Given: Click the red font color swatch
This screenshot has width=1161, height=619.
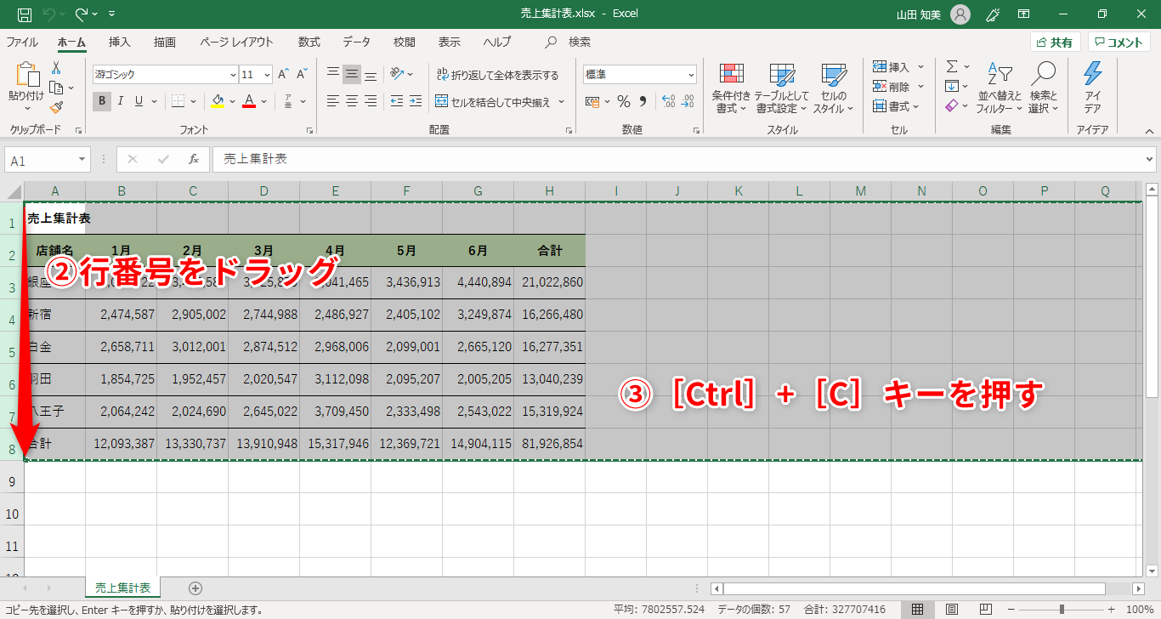Looking at the screenshot, I should click(x=249, y=101).
